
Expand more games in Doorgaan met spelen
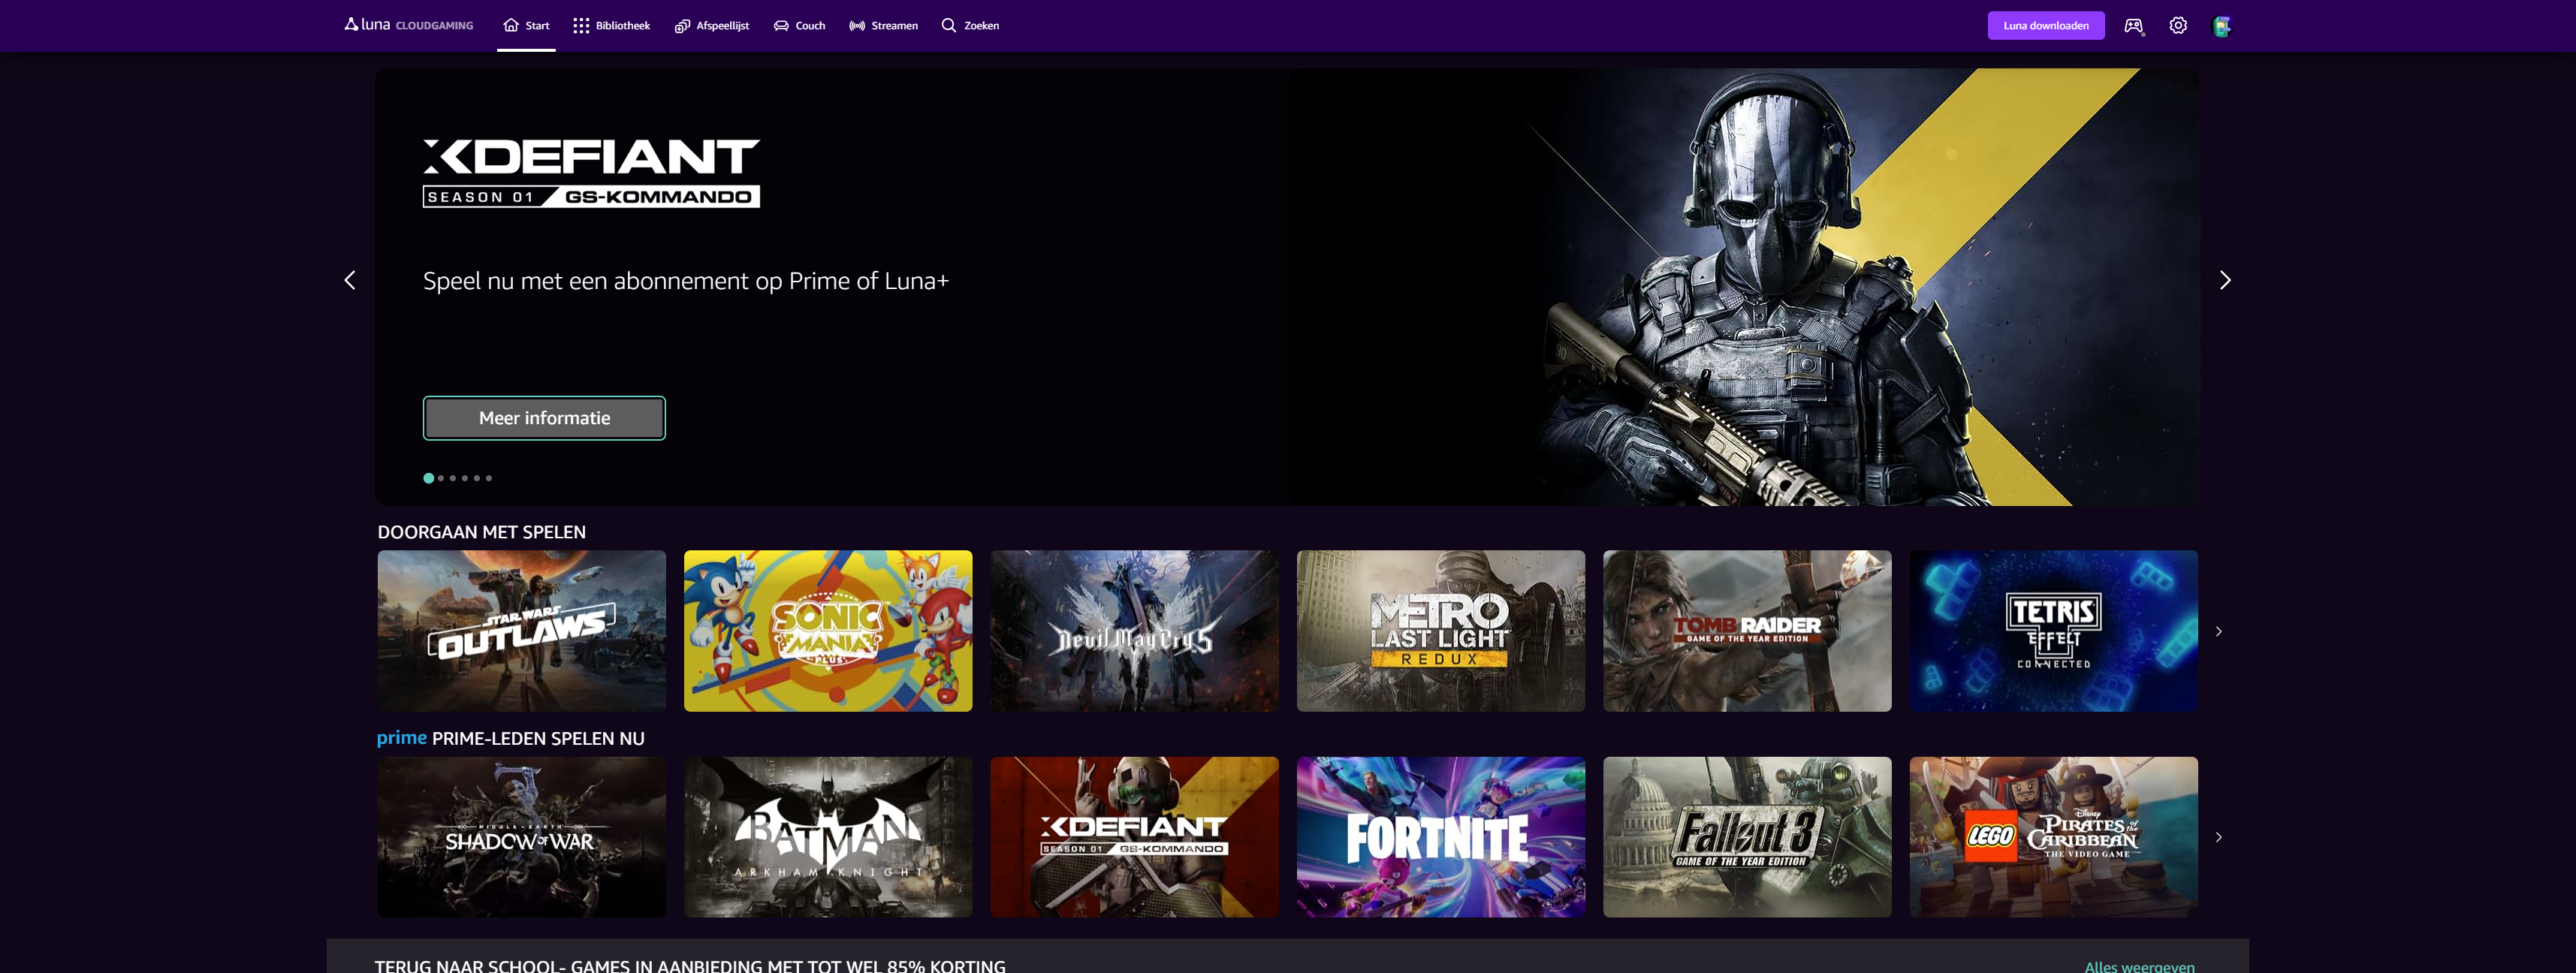(2219, 632)
